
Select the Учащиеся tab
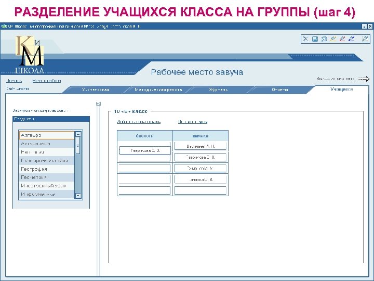(x=342, y=90)
